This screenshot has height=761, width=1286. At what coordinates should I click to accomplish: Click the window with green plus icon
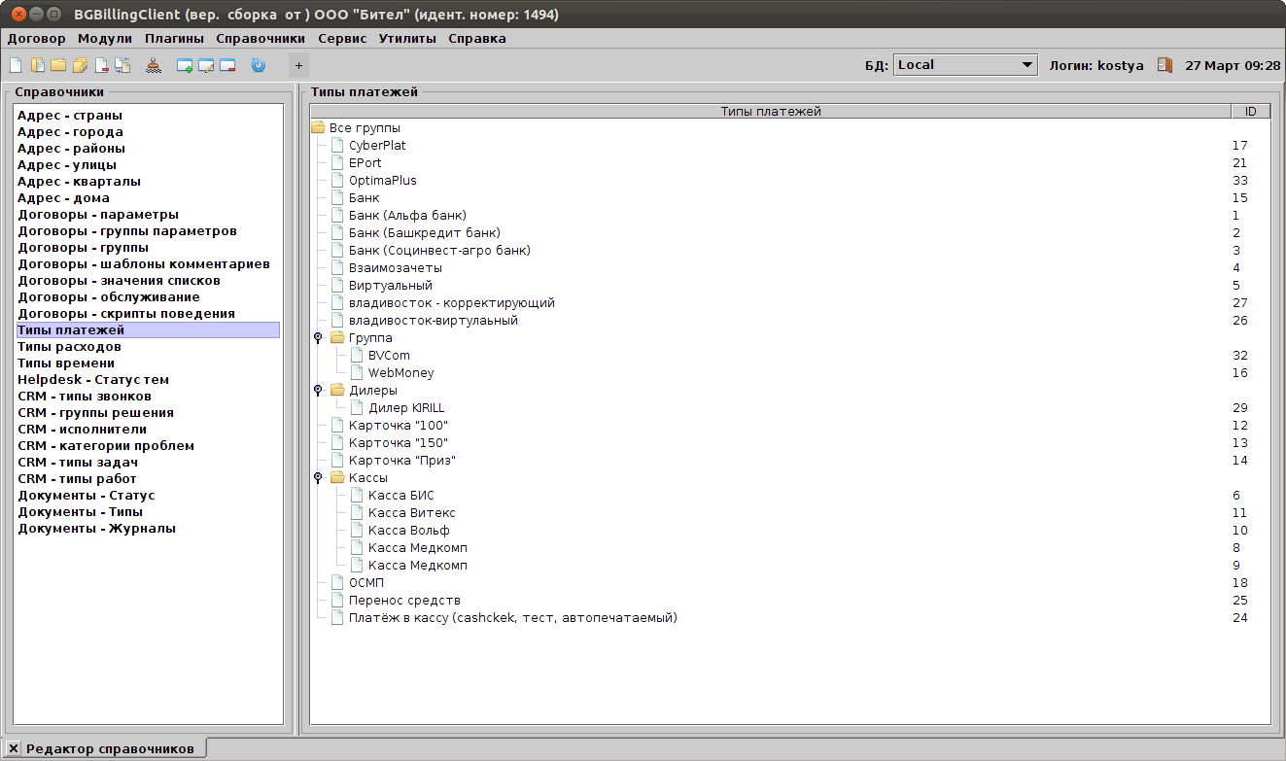click(185, 65)
